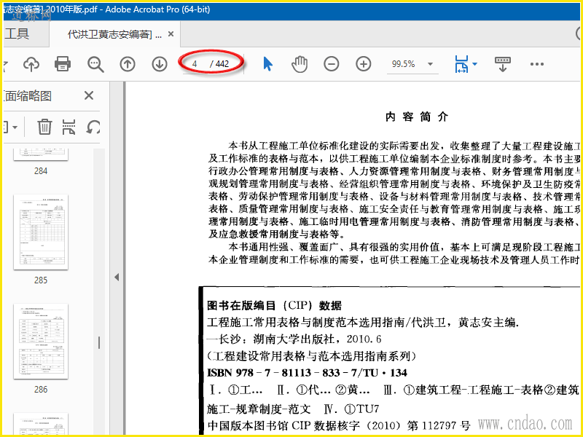Select page 286 thumbnail
Image resolution: width=583 pixels, height=437 pixels.
pyautogui.click(x=41, y=341)
